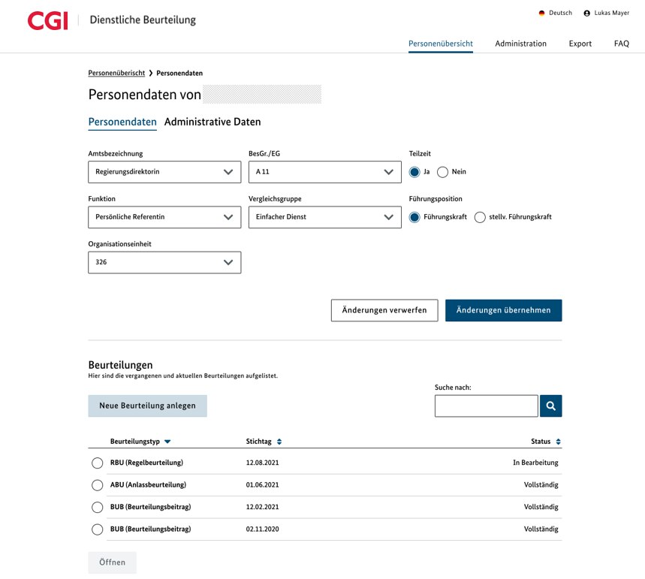
Task: Click the German flag language icon
Action: pos(541,14)
